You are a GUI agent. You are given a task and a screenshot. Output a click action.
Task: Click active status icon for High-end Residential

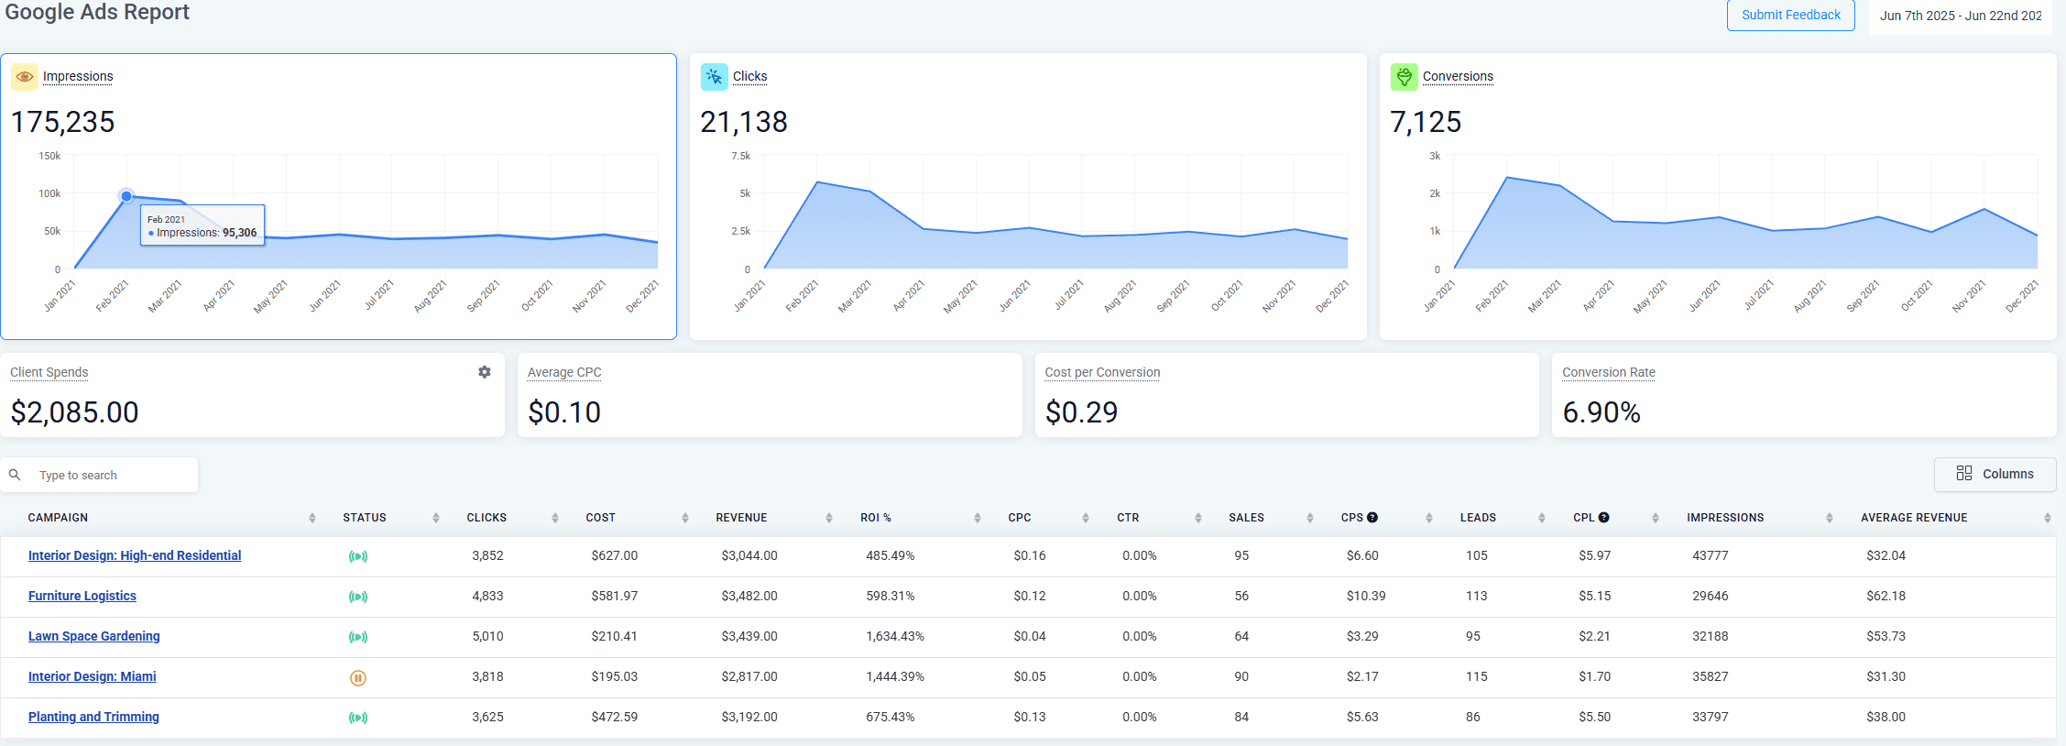click(358, 556)
